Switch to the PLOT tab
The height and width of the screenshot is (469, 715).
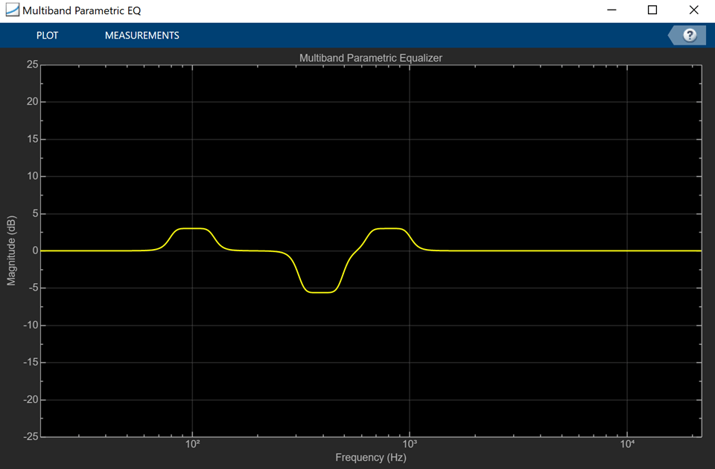coord(47,35)
